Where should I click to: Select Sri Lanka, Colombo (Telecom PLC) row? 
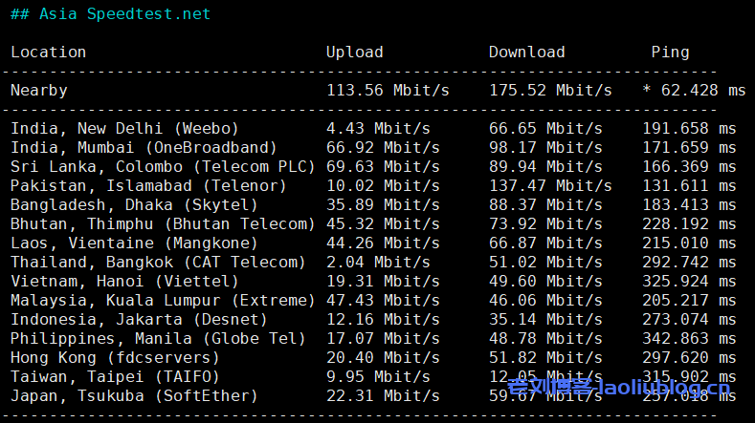coord(163,167)
